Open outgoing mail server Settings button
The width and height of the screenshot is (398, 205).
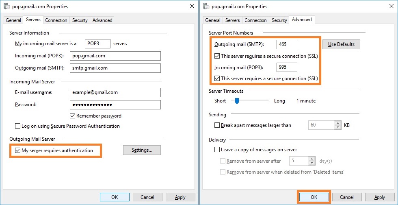click(x=142, y=150)
